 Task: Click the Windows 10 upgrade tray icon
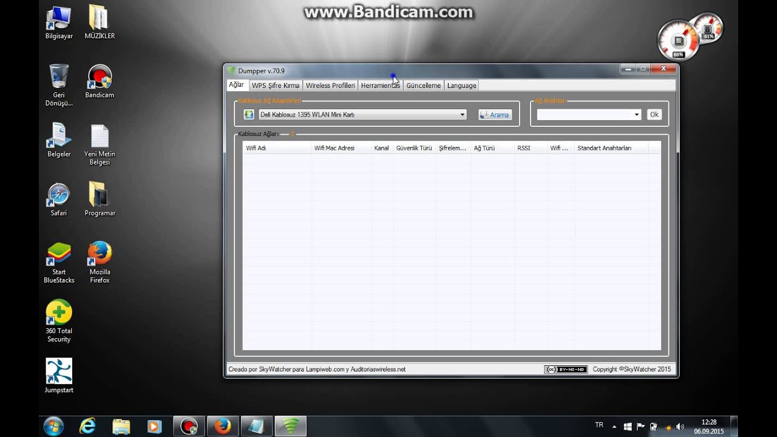coord(628,427)
